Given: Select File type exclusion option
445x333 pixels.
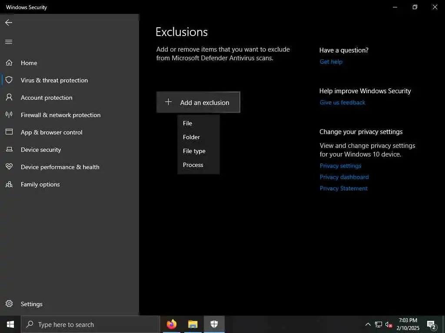Looking at the screenshot, I should pos(198,151).
